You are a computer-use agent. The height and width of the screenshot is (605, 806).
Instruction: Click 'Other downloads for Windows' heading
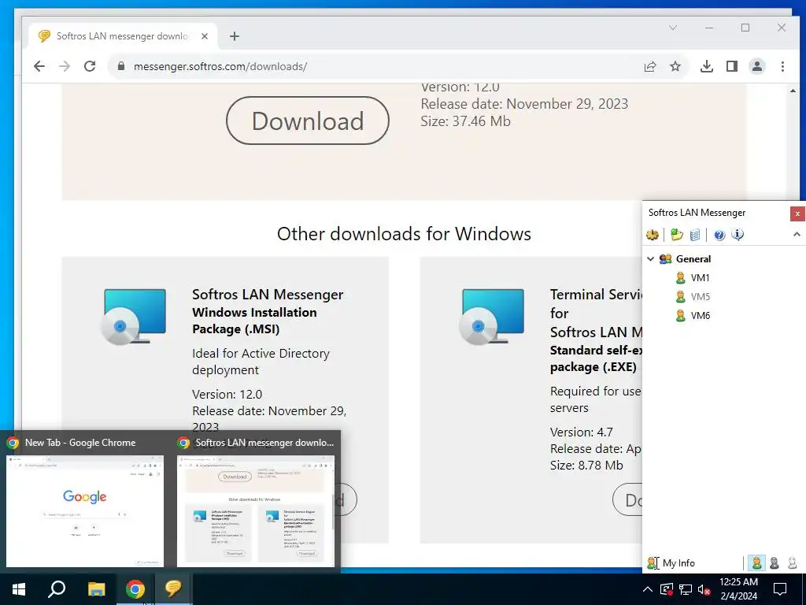tap(404, 234)
